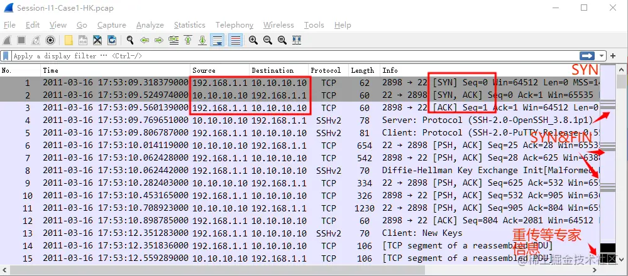The width and height of the screenshot is (628, 276).
Task: Sort by the Time column header
Action: pos(116,70)
